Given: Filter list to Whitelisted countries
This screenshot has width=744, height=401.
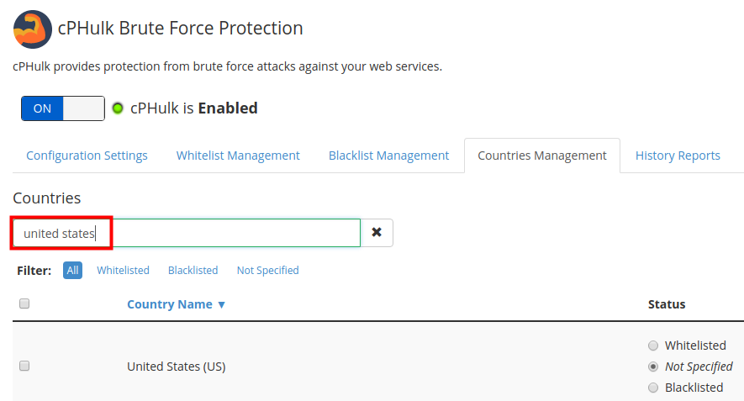Looking at the screenshot, I should 123,270.
